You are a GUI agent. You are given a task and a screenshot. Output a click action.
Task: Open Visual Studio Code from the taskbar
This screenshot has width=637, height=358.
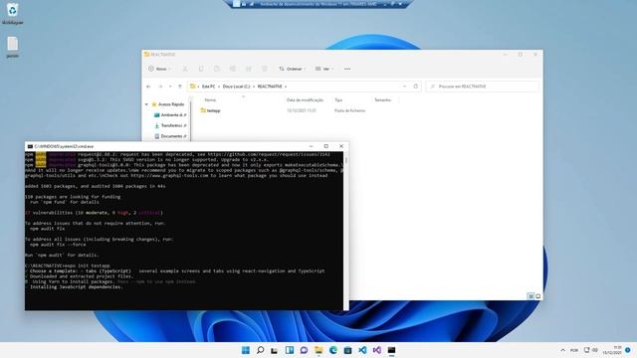362,350
